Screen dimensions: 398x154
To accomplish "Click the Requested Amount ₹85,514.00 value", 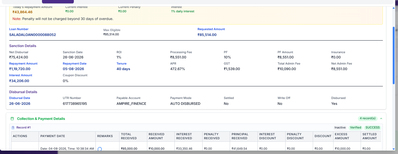I will (x=207, y=35).
